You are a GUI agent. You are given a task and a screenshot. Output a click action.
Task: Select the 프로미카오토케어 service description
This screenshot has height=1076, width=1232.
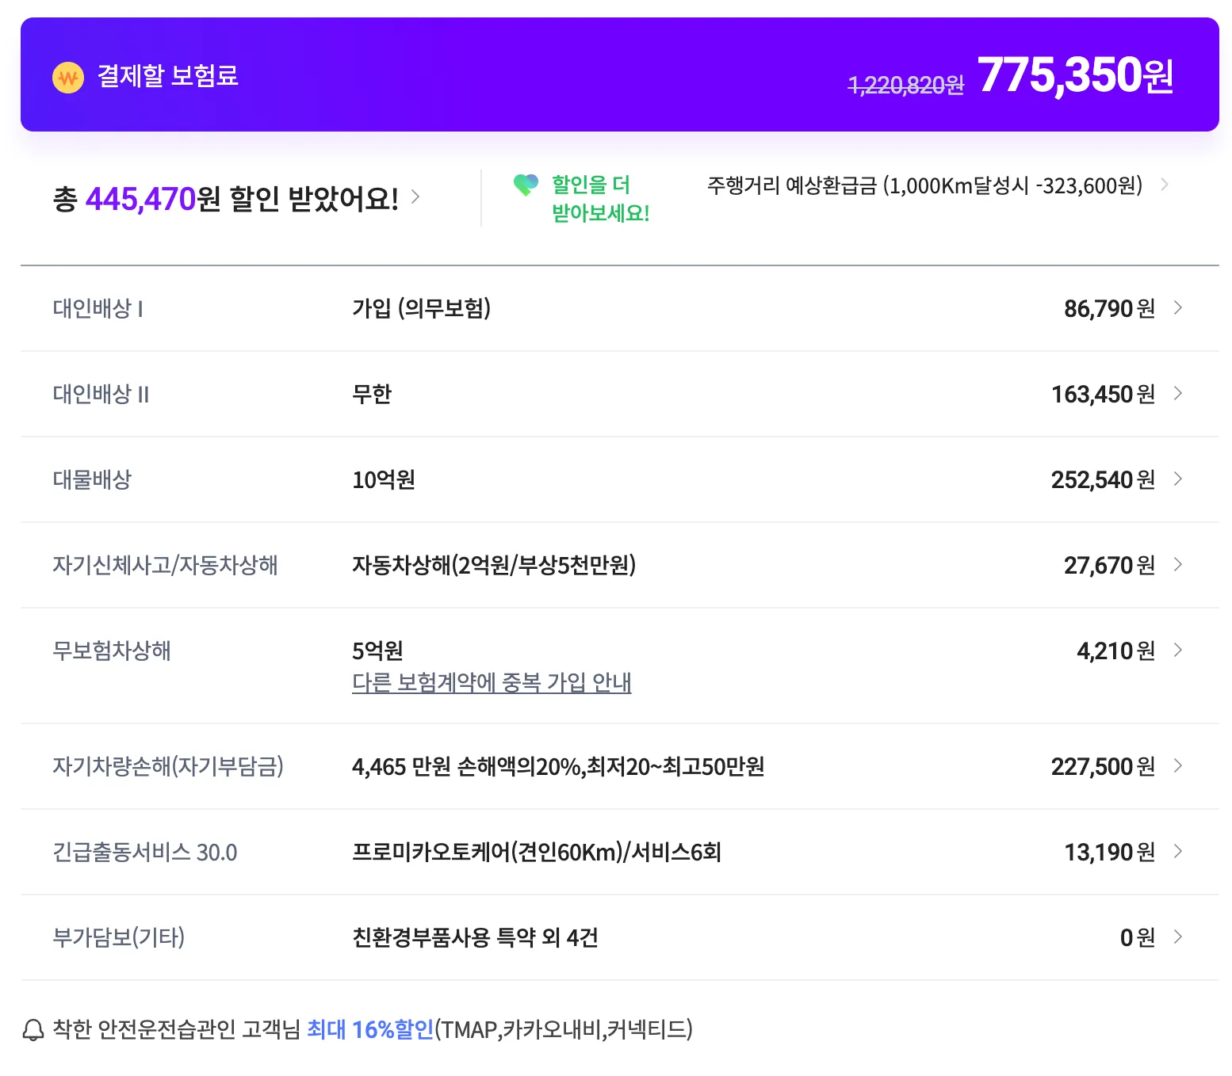pyautogui.click(x=539, y=853)
